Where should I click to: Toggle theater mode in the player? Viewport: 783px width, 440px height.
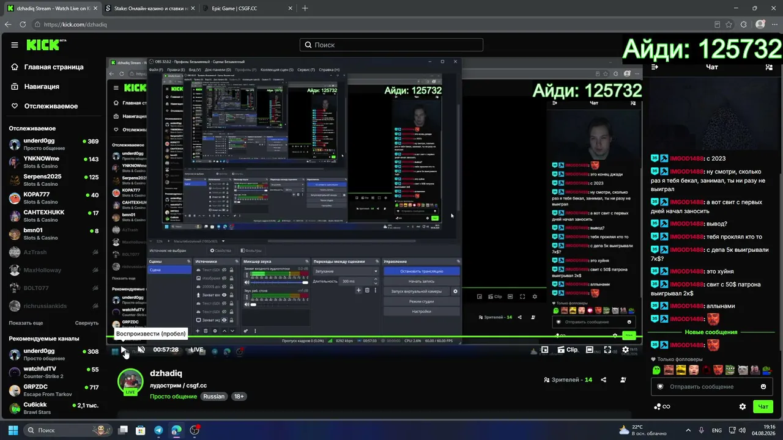(x=589, y=350)
